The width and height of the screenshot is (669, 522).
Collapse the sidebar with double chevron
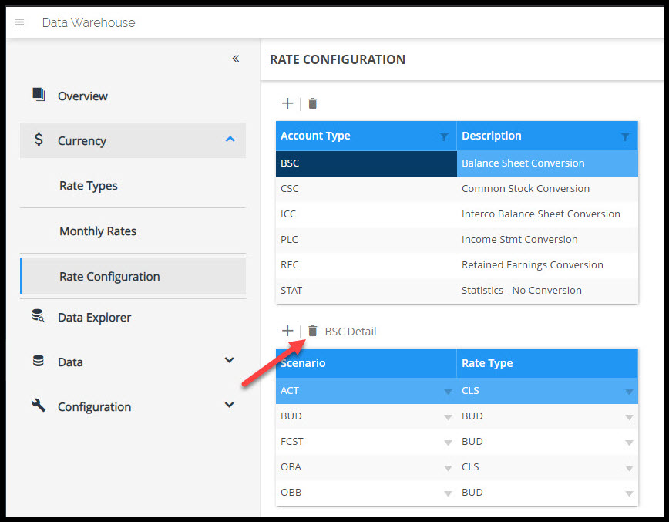(x=236, y=59)
